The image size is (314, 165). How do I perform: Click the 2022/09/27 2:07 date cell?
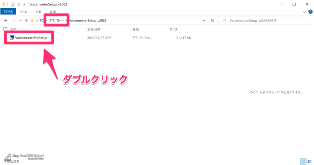99,38
